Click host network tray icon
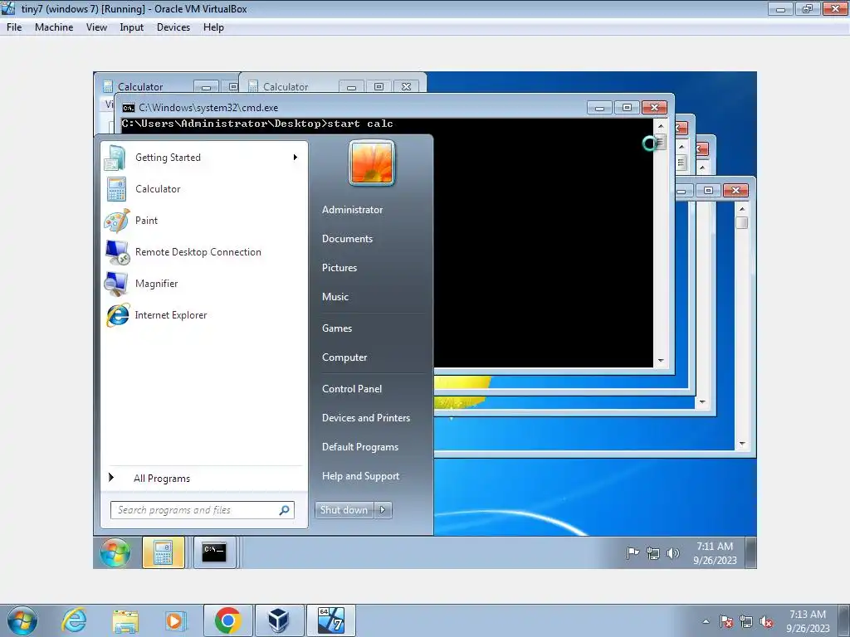The image size is (850, 637). coord(746,621)
